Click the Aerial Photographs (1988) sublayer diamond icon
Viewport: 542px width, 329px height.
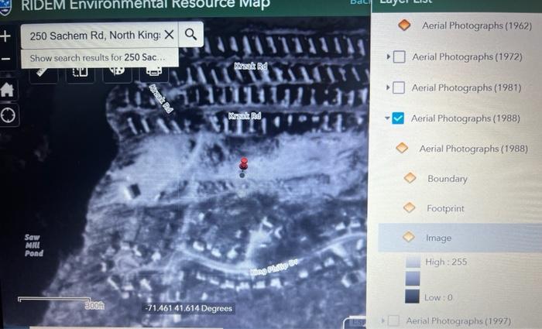402,148
